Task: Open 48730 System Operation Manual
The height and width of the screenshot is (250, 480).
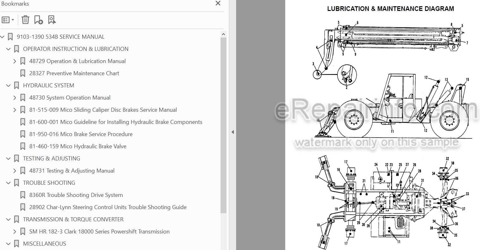Action: pos(70,98)
